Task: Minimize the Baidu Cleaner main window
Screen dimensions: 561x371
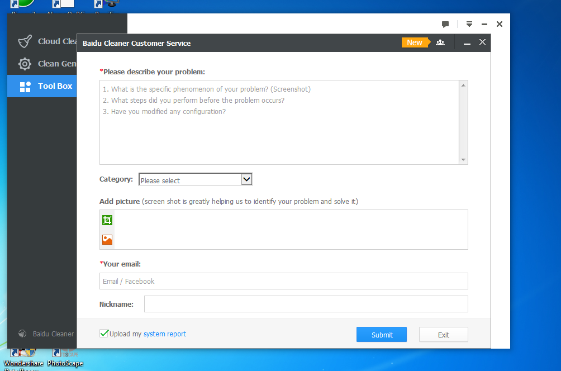Action: pyautogui.click(x=484, y=25)
